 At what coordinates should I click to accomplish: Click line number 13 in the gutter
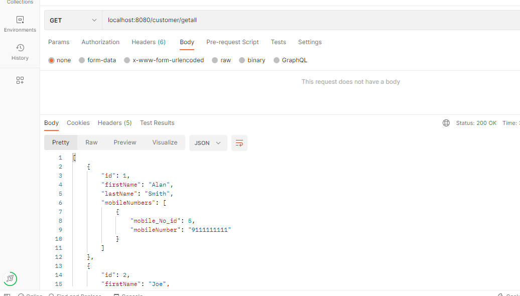click(x=59, y=266)
